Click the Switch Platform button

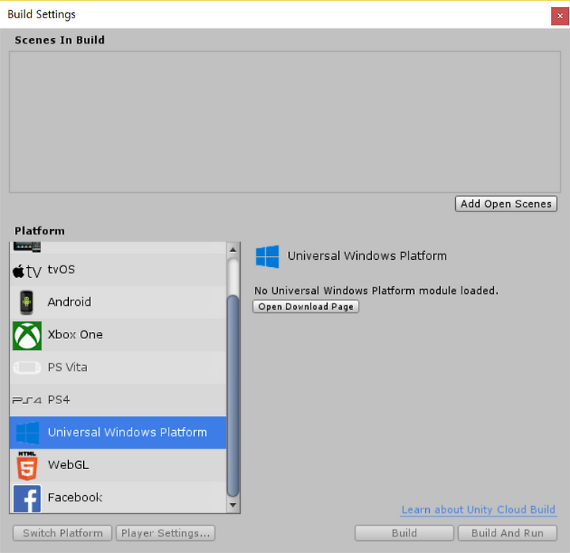(x=63, y=533)
